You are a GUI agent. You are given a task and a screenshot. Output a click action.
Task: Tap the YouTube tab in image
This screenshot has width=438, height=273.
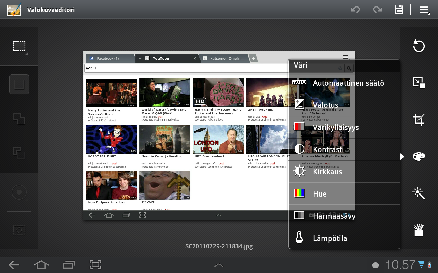[167, 58]
